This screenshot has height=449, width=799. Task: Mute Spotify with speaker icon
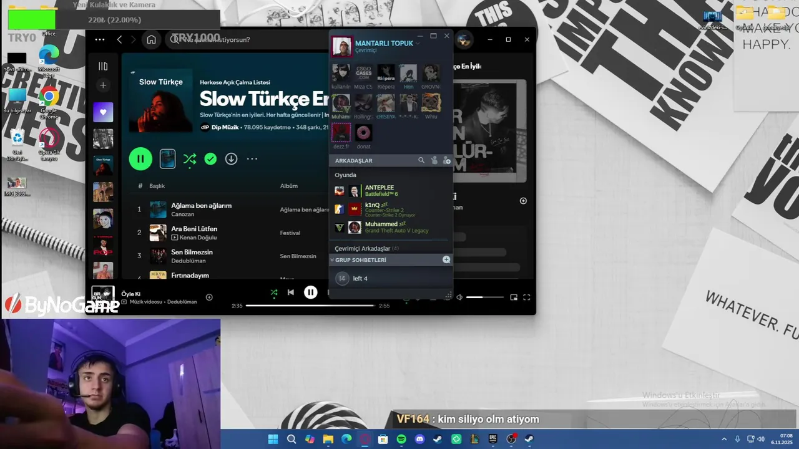pyautogui.click(x=459, y=297)
